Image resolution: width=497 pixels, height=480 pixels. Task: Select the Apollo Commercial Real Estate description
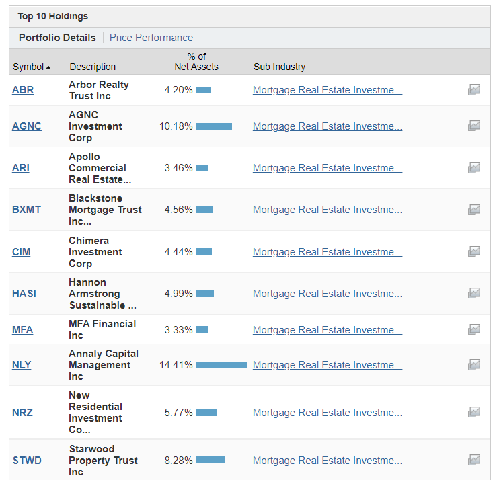point(100,168)
